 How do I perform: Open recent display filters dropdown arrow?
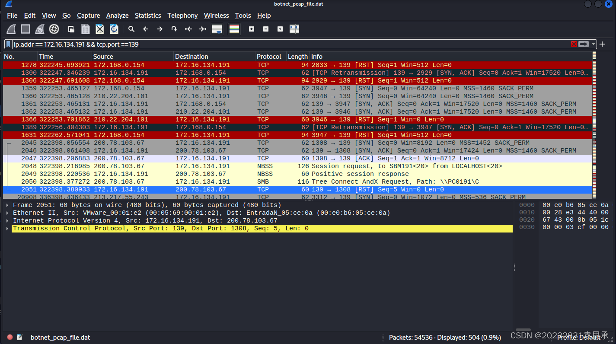coord(594,44)
